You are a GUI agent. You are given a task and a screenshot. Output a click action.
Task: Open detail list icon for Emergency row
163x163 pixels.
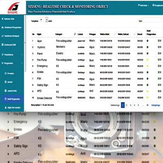coord(159,66)
